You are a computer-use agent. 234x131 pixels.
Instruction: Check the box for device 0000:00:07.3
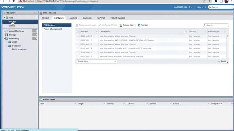(77, 52)
